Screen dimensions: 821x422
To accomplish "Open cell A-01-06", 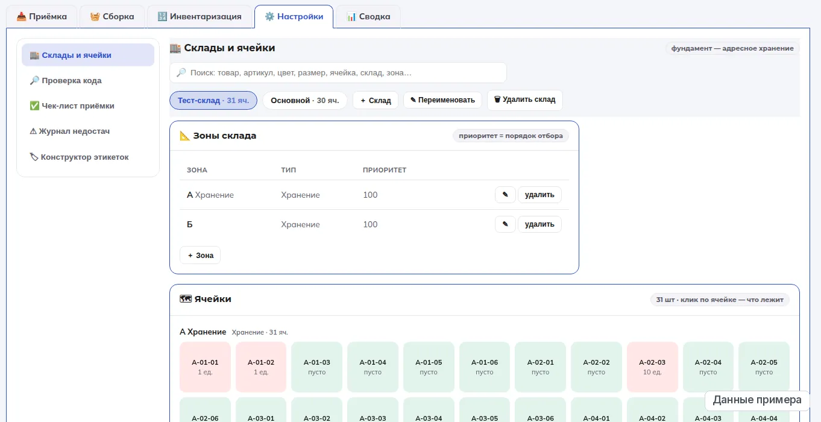I will coord(485,367).
